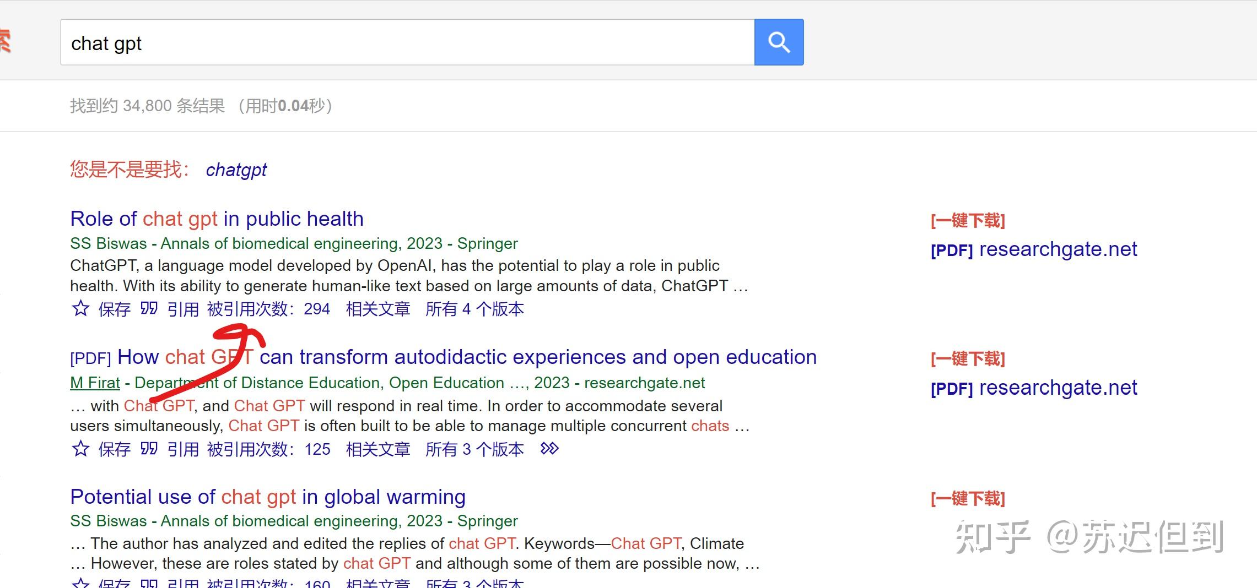Viewport: 1257px width, 588px height.
Task: View the 294 citations of the first result
Action: click(x=268, y=309)
